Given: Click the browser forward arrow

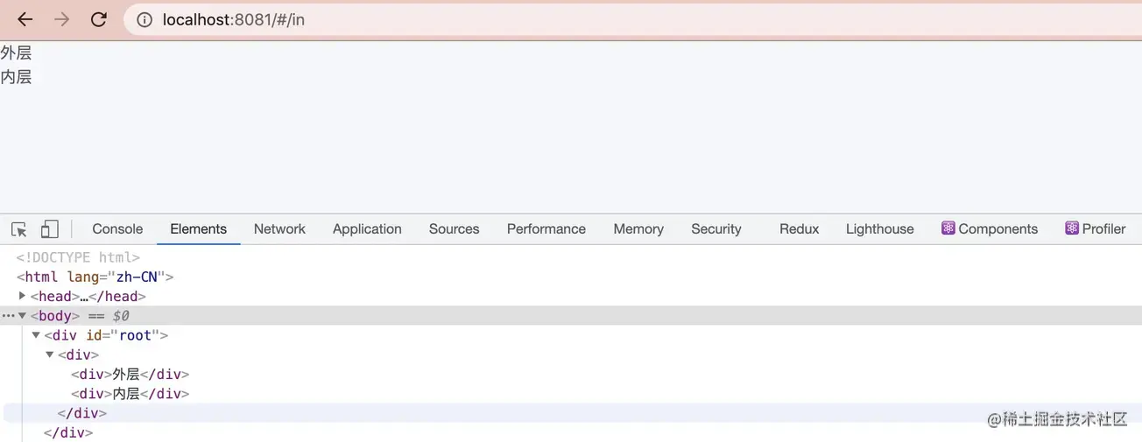Looking at the screenshot, I should [x=61, y=19].
